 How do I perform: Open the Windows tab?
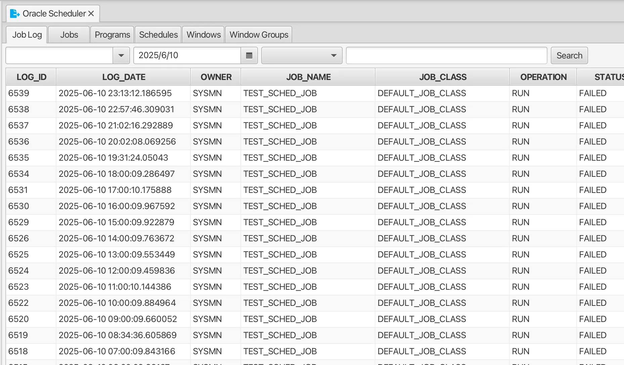203,34
